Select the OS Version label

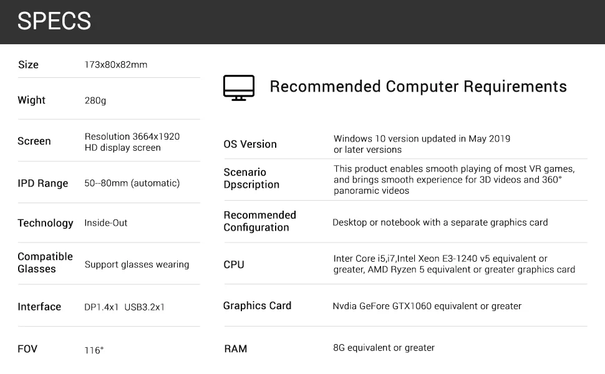click(x=249, y=144)
